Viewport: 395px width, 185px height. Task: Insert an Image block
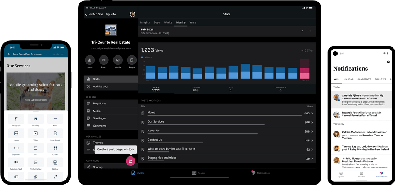click(x=16, y=133)
